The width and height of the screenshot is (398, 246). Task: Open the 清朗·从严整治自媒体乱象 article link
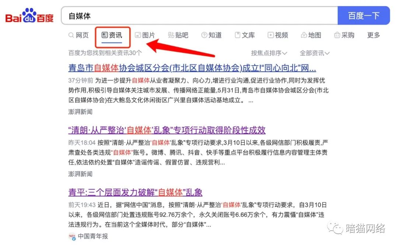coord(167,130)
